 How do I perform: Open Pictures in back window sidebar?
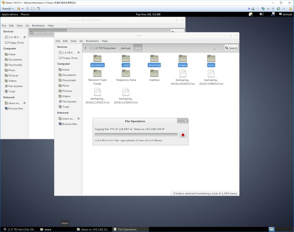click(x=11, y=76)
